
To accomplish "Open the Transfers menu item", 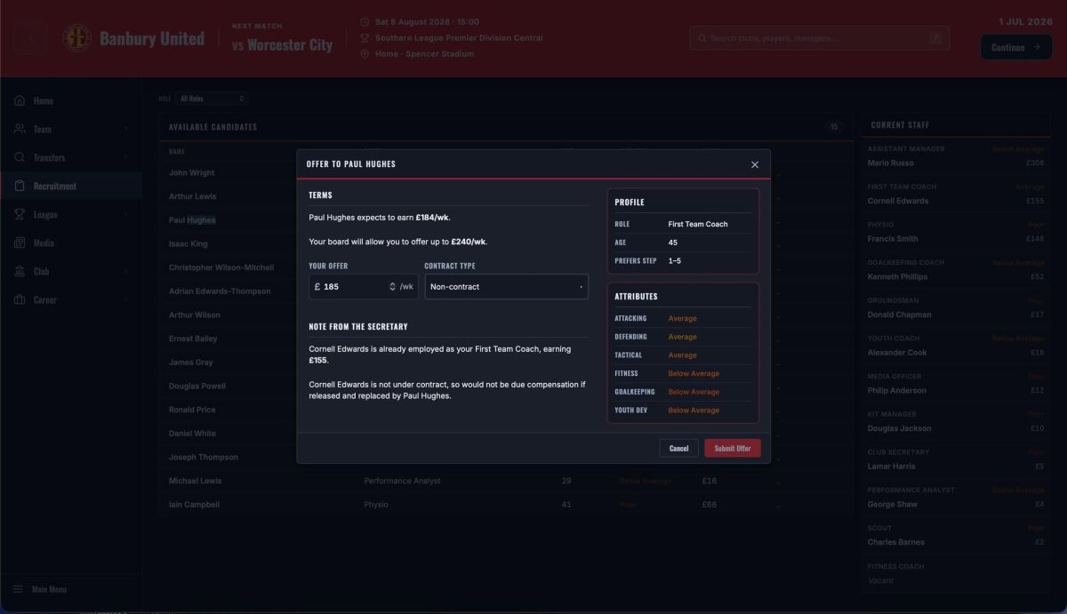I will point(70,157).
